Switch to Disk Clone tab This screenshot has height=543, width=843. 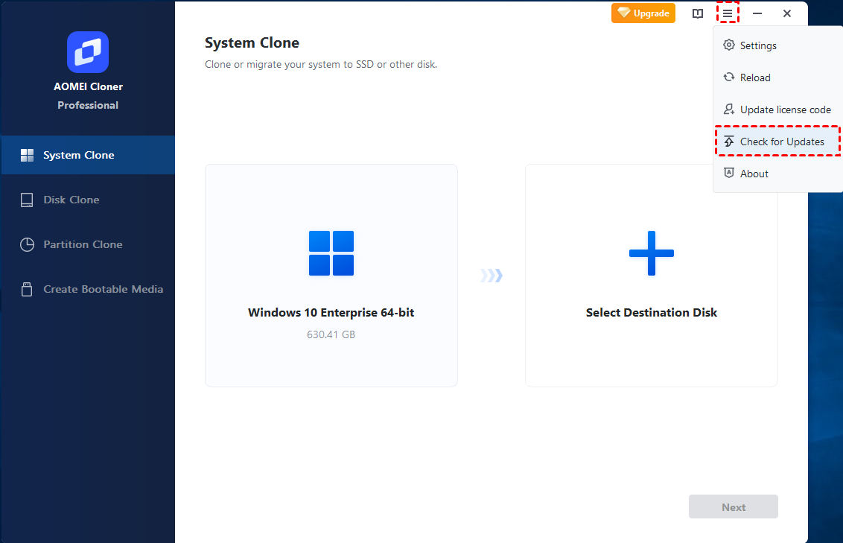[88, 200]
